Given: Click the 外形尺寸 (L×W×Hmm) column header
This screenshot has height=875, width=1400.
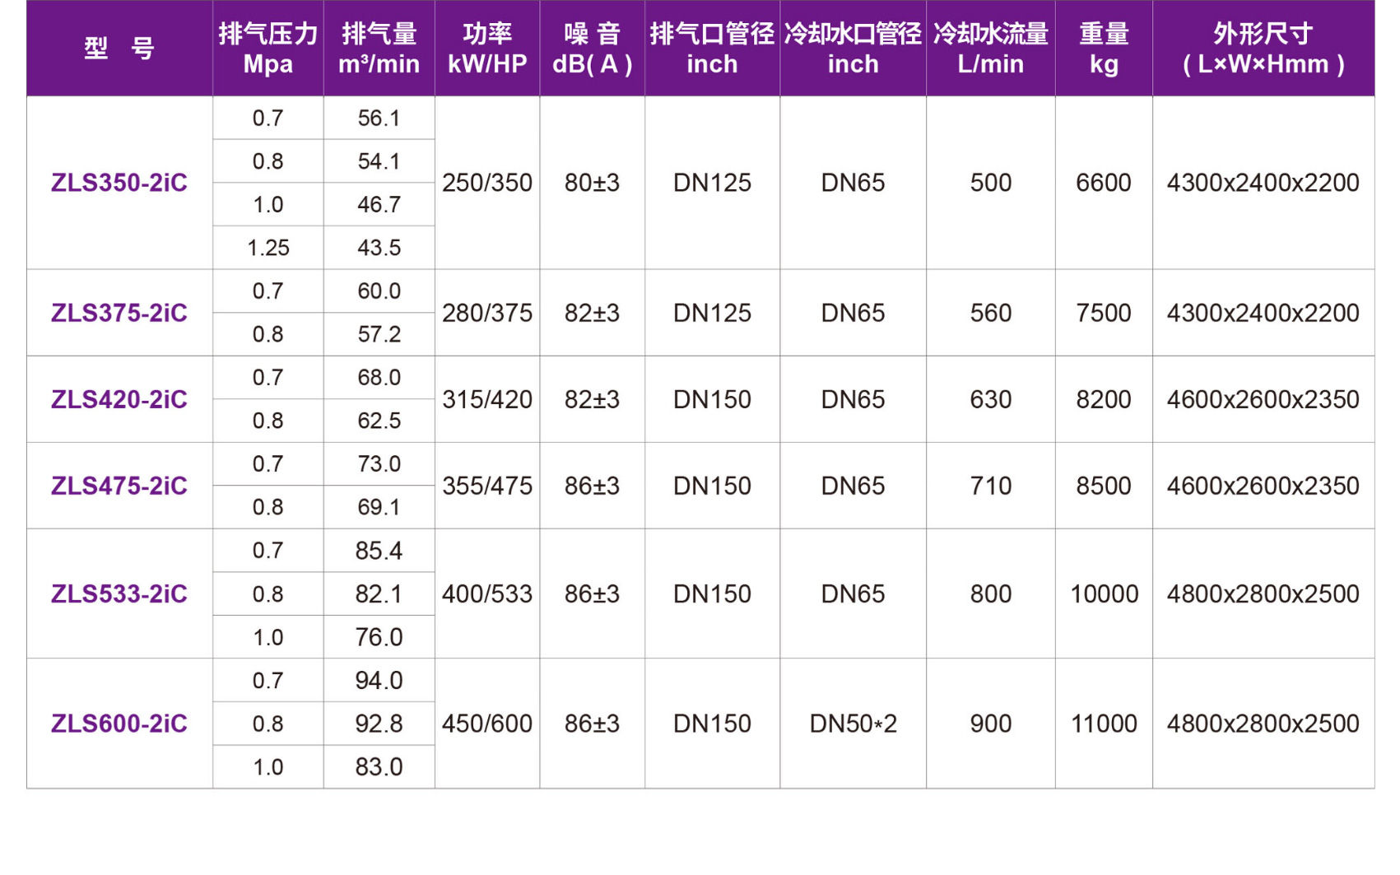Looking at the screenshot, I should pyautogui.click(x=1263, y=49).
